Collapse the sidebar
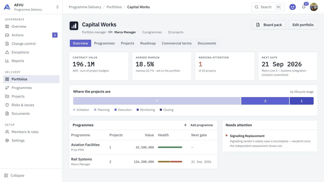The image size is (324, 182). click(14, 175)
